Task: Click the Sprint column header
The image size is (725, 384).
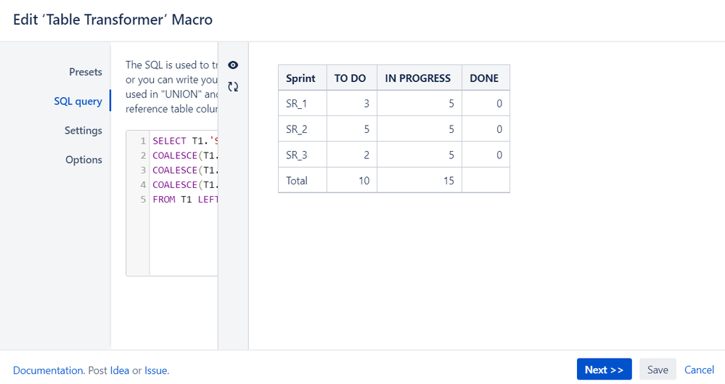Action: coord(301,78)
